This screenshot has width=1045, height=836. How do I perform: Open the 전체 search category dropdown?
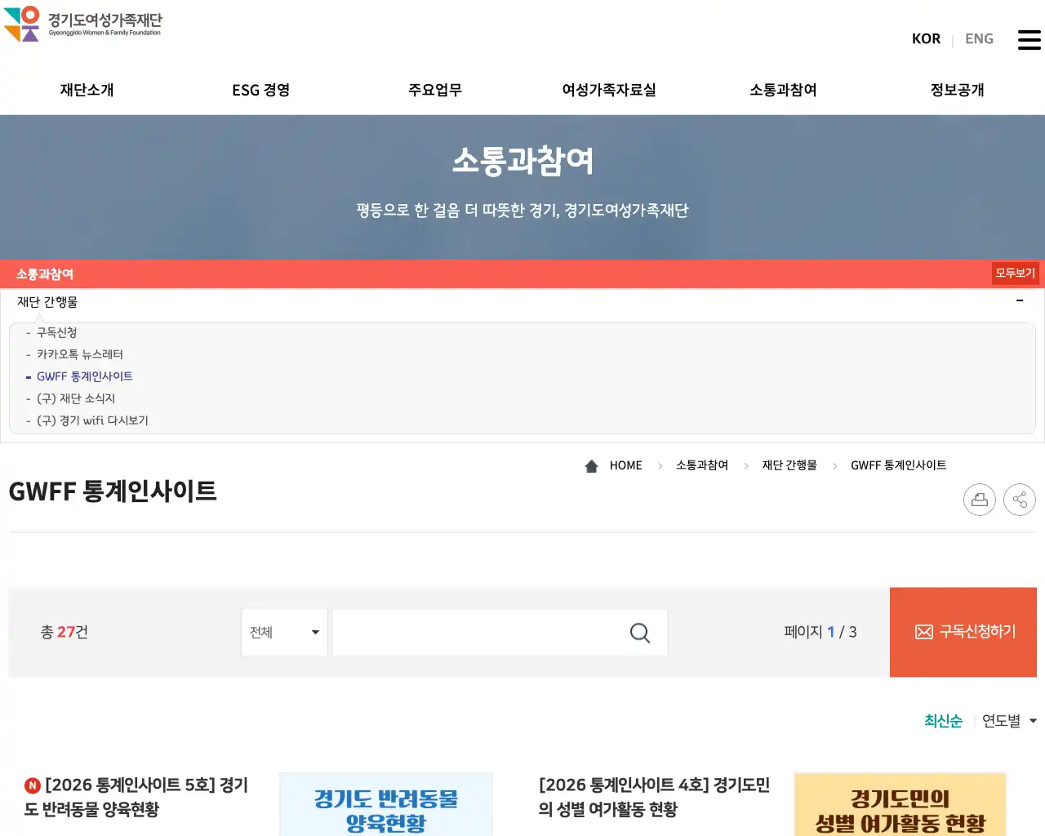284,632
